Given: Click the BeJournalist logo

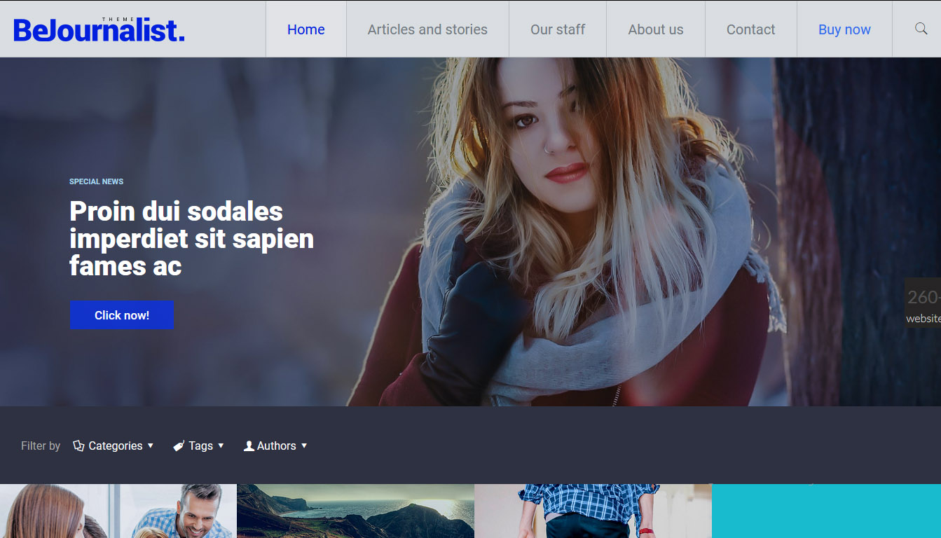Looking at the screenshot, I should point(99,30).
